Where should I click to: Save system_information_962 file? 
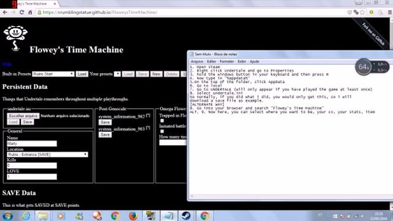pyautogui.click(x=105, y=122)
